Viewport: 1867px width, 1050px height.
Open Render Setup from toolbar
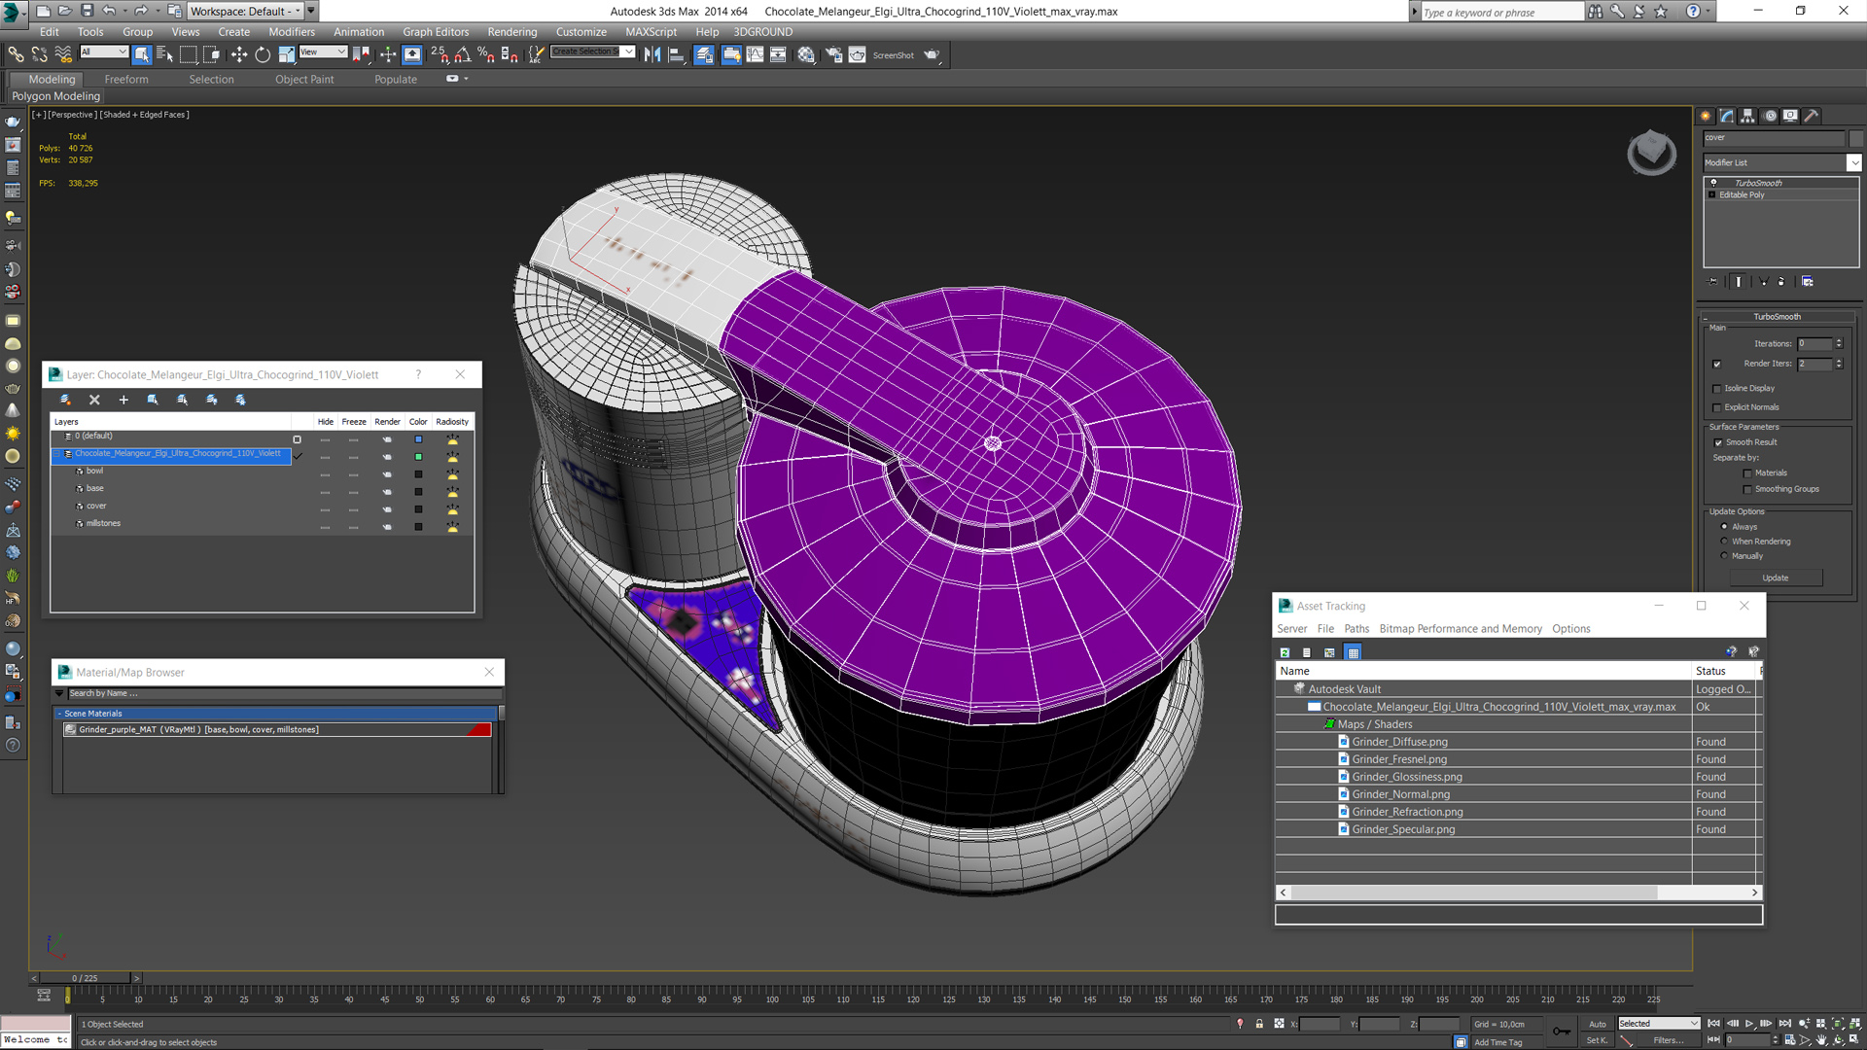point(833,54)
